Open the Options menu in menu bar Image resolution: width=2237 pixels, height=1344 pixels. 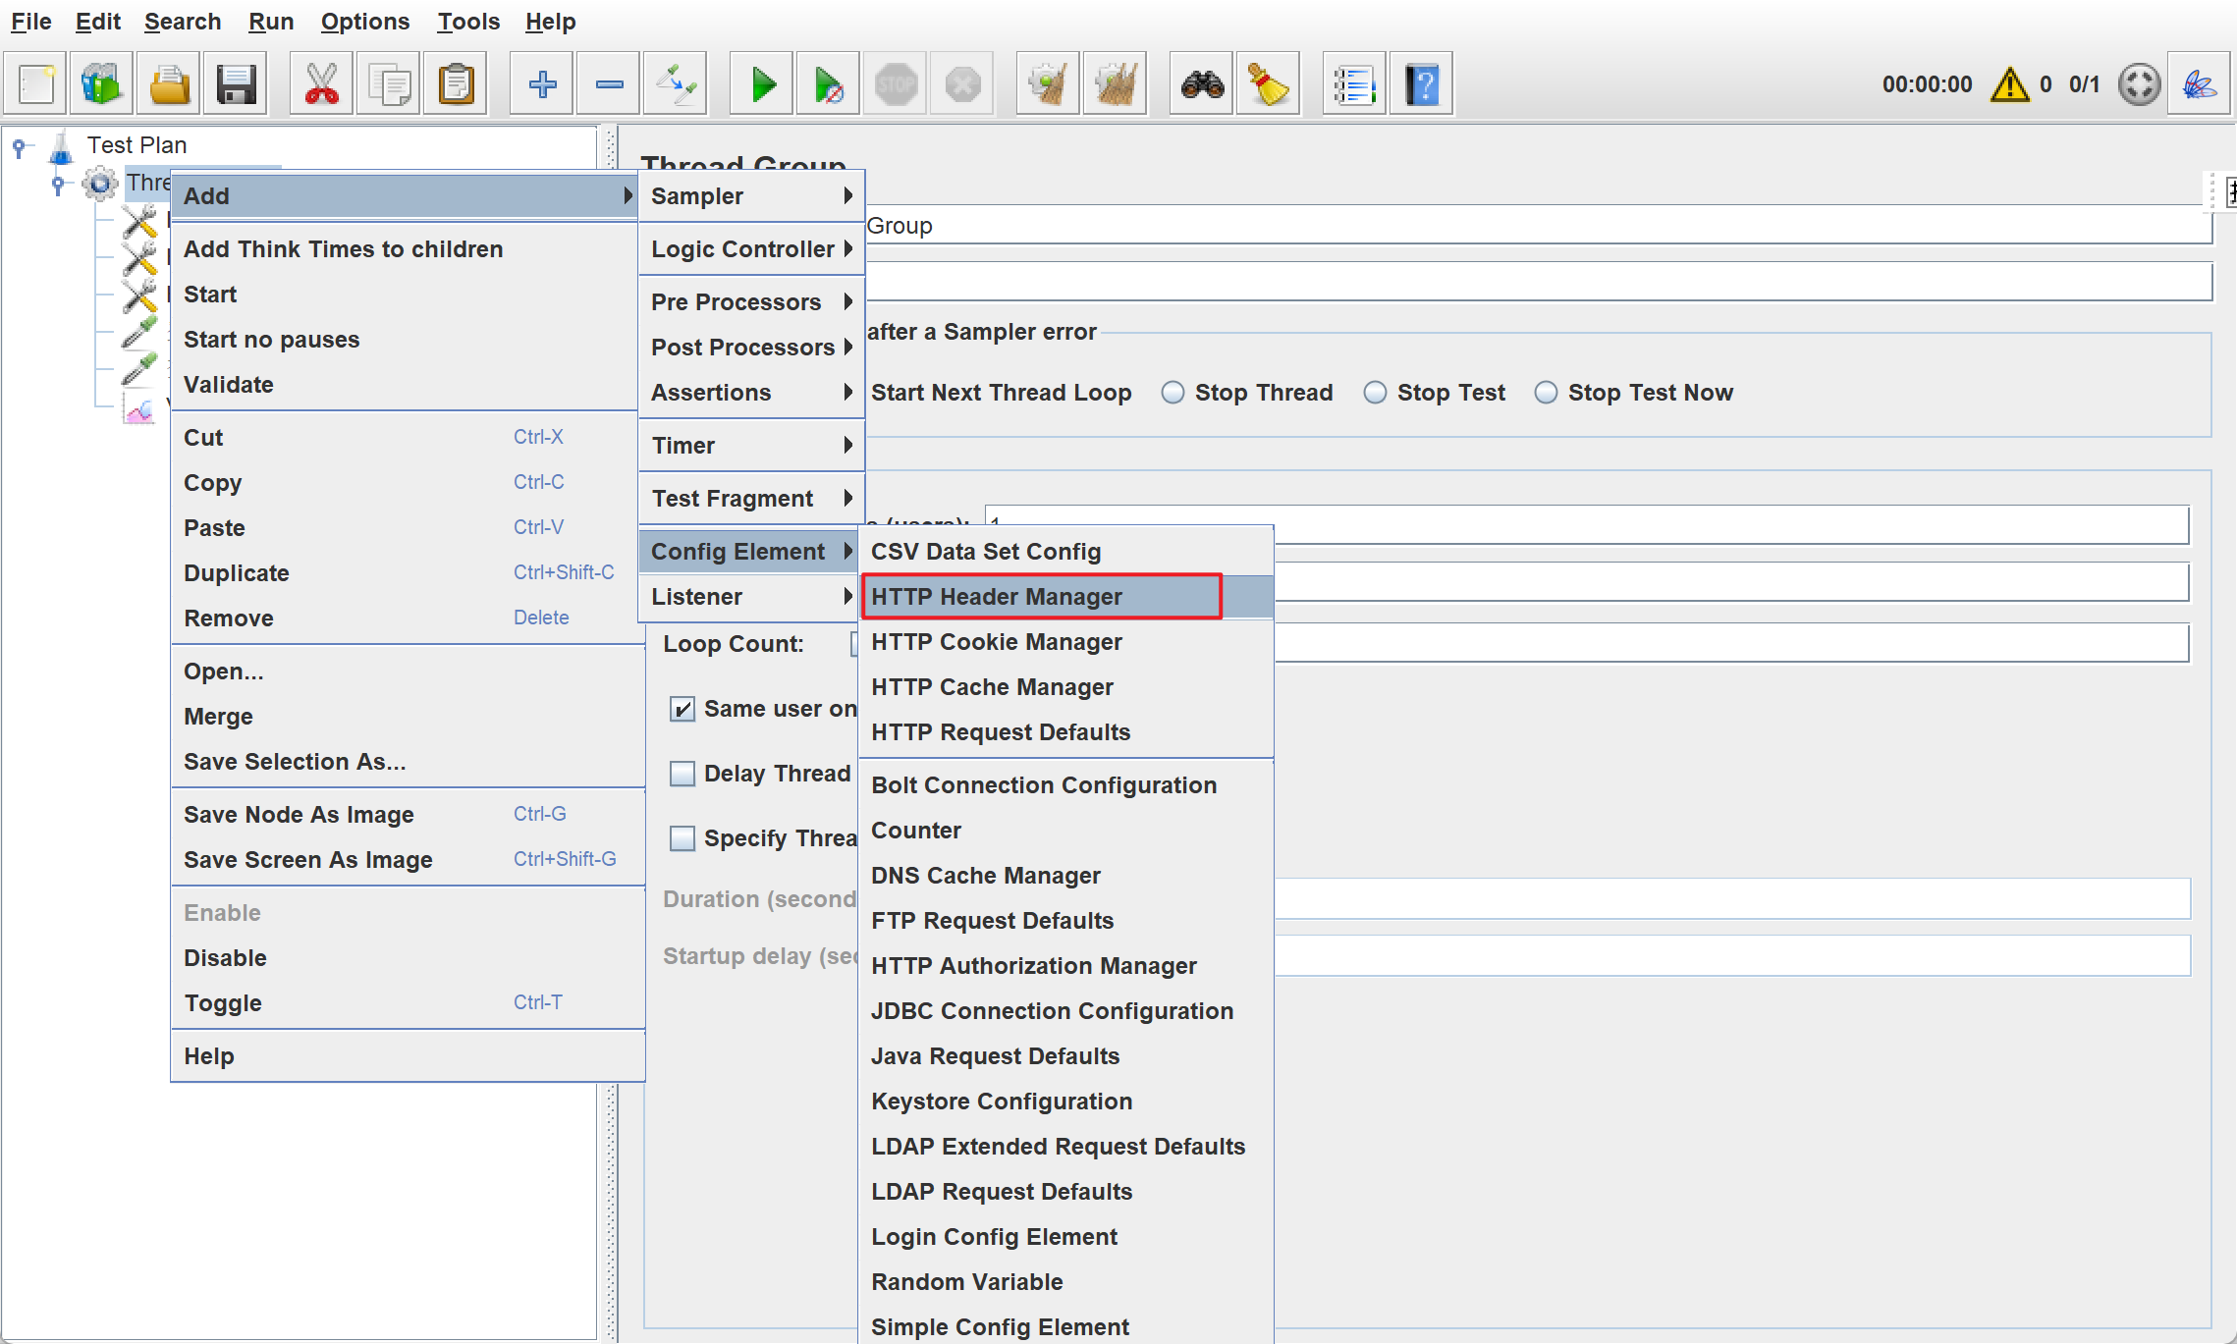(364, 22)
